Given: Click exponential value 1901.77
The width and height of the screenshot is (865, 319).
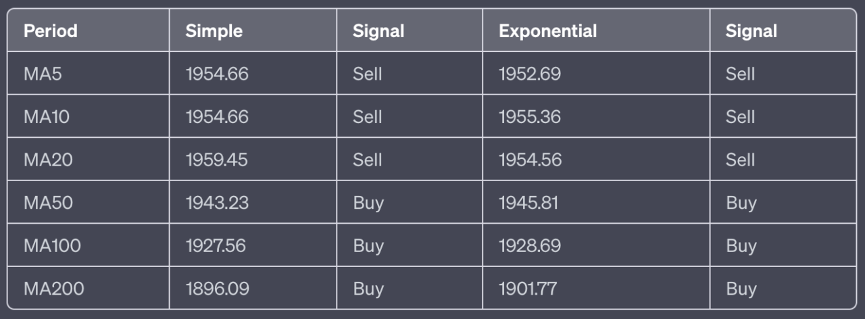Looking at the screenshot, I should [x=528, y=289].
